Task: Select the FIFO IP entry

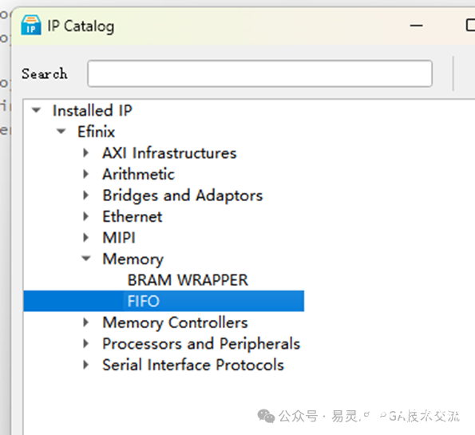Action: tap(164, 301)
